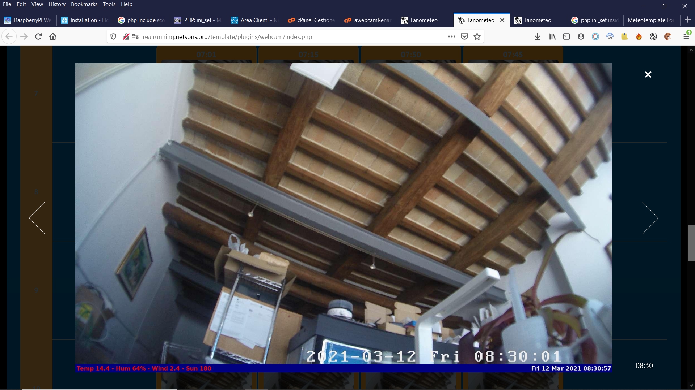
Task: Close the webcam lightbox with X
Action: [648, 74]
